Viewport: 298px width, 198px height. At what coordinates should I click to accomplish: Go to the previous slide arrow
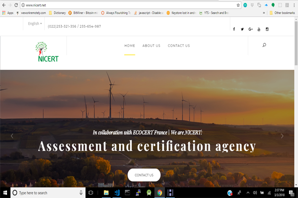[x=12, y=136]
